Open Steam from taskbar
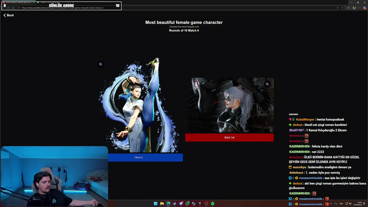The height and width of the screenshot is (207, 368). pyautogui.click(x=175, y=204)
